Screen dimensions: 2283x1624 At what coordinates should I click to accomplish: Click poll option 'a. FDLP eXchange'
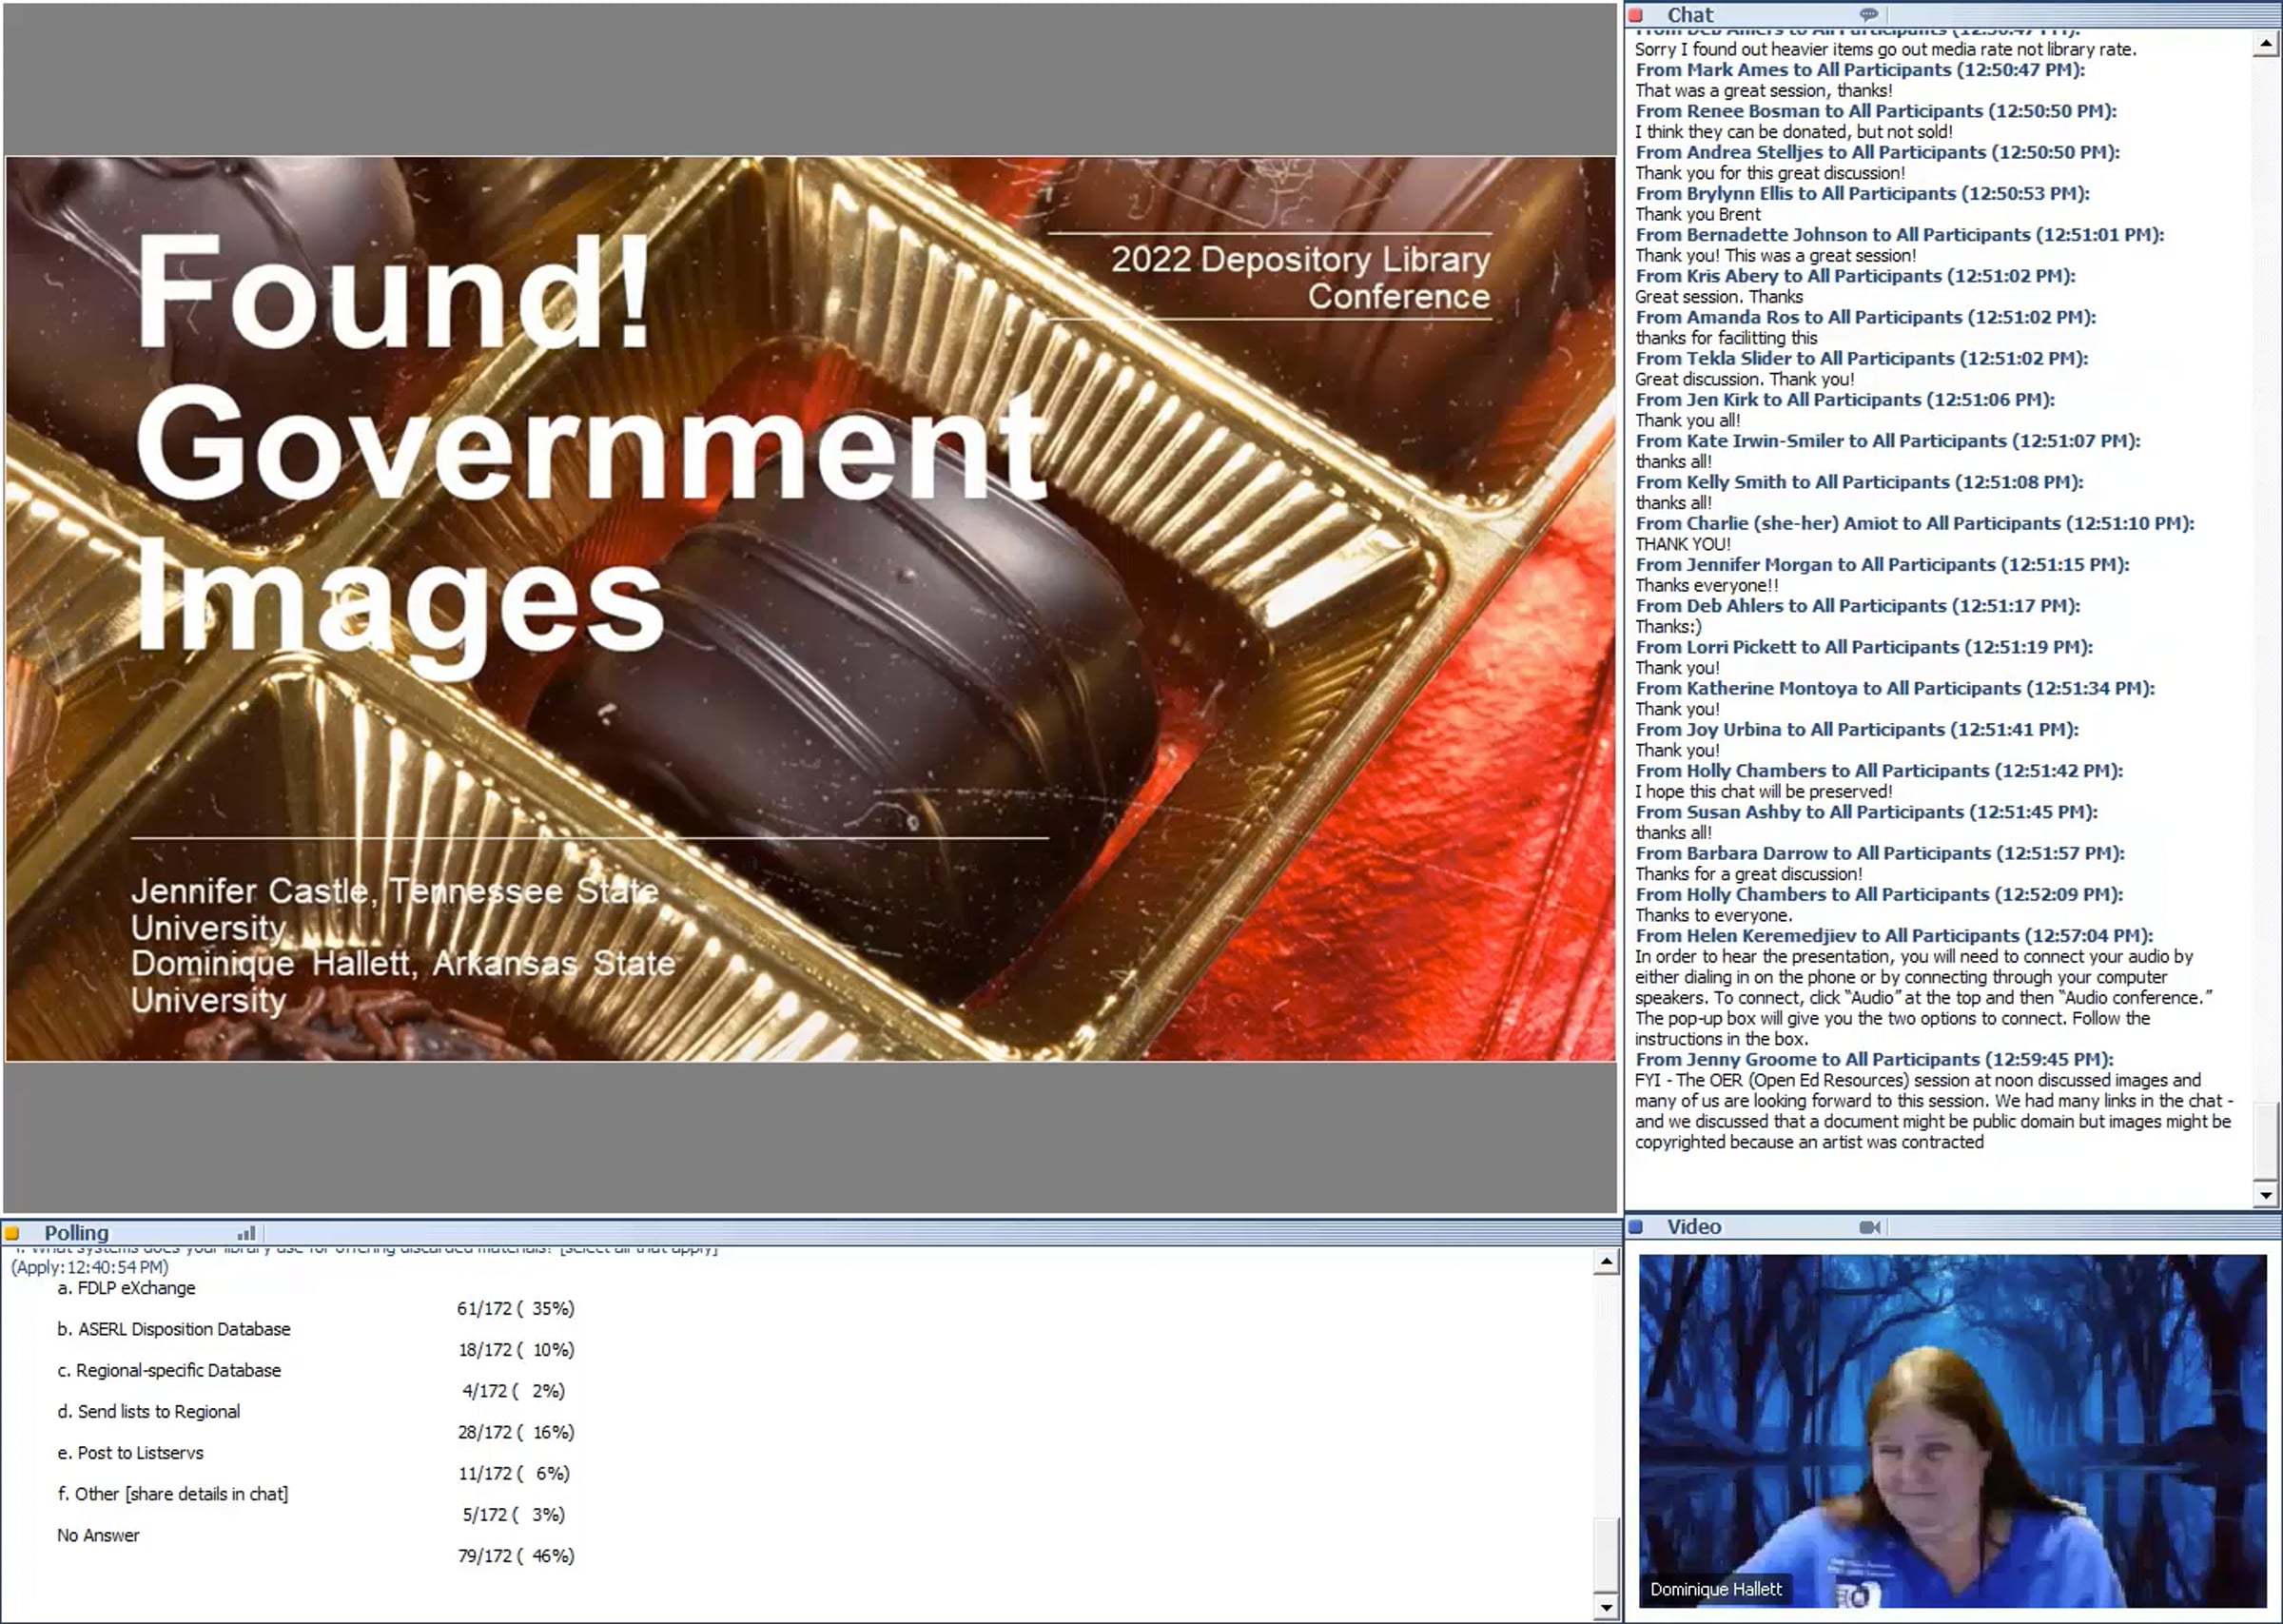point(126,1288)
